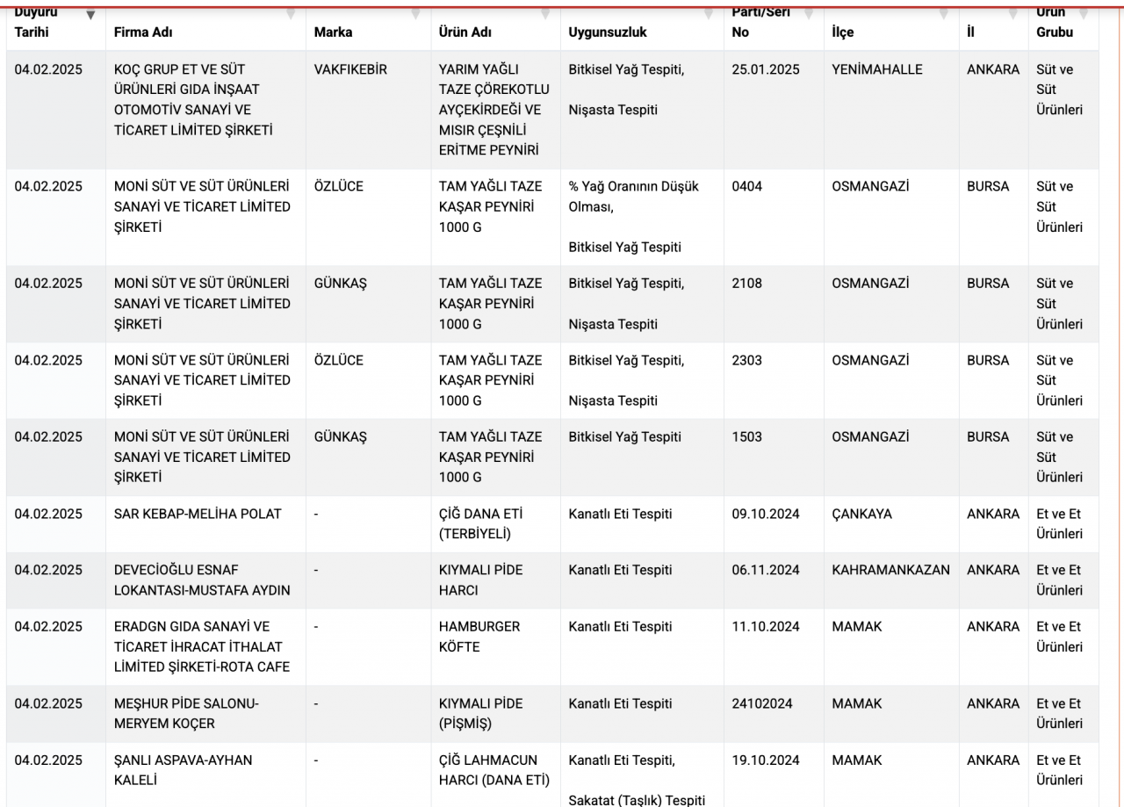Select firm ŞANLI ASPAVA-AYHAN KALELİ

(x=184, y=770)
